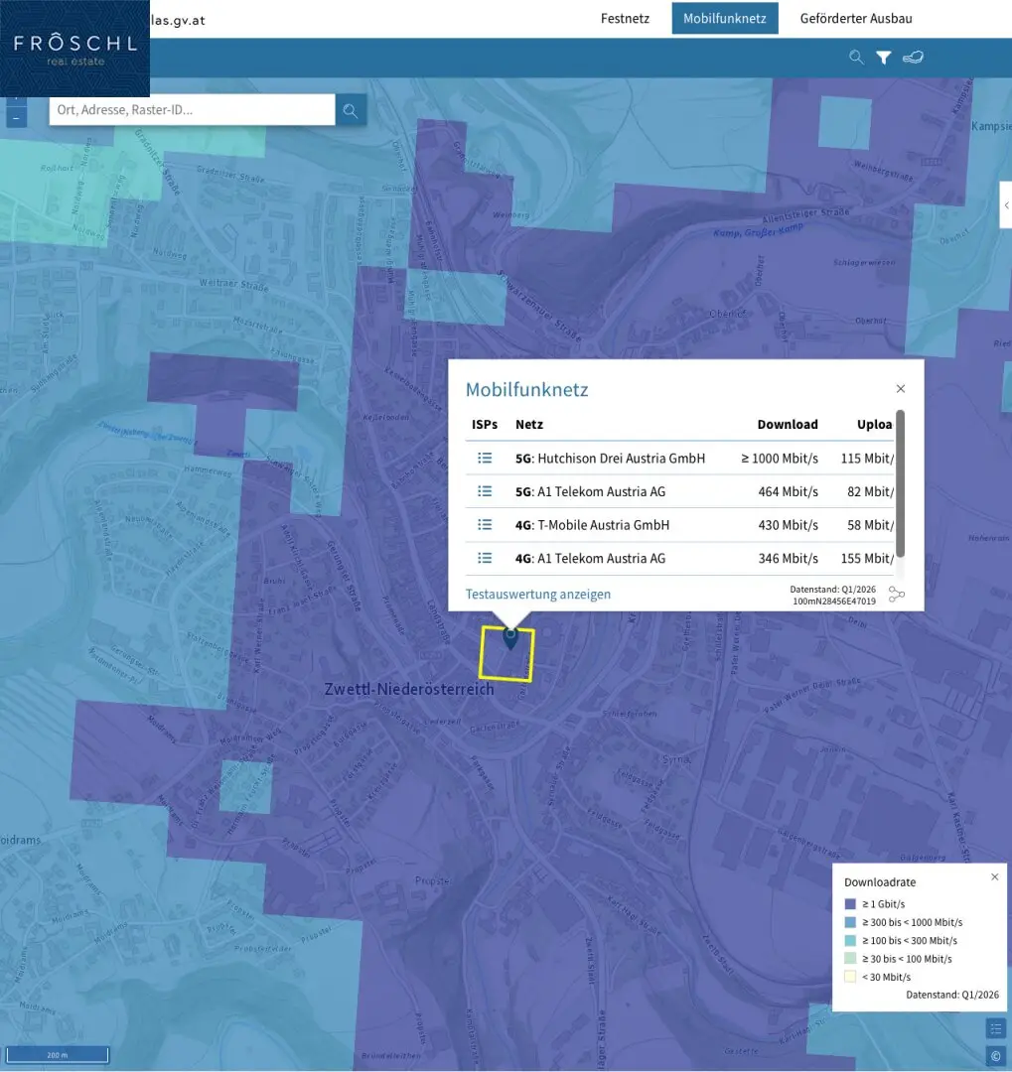This screenshot has width=1012, height=1072.
Task: Open the Geförderter Ausbau tab
Action: pyautogui.click(x=856, y=19)
